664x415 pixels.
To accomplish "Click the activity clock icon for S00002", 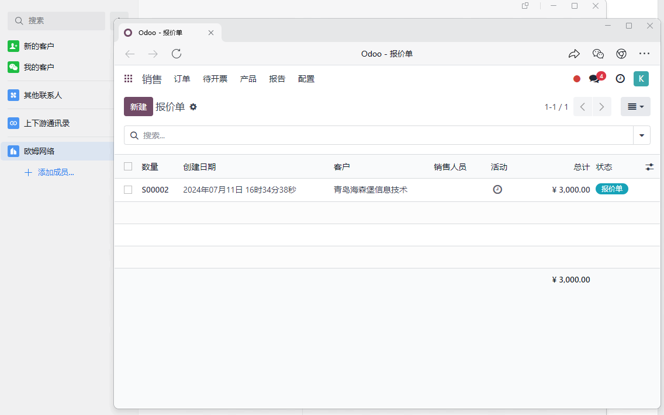I will point(497,190).
